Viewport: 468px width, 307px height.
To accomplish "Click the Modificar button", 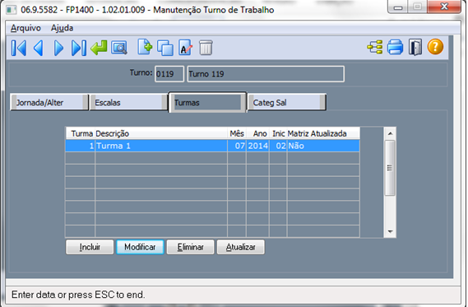I will (x=140, y=247).
